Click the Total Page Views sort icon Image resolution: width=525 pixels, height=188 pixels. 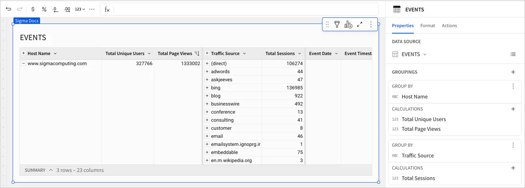(197, 53)
